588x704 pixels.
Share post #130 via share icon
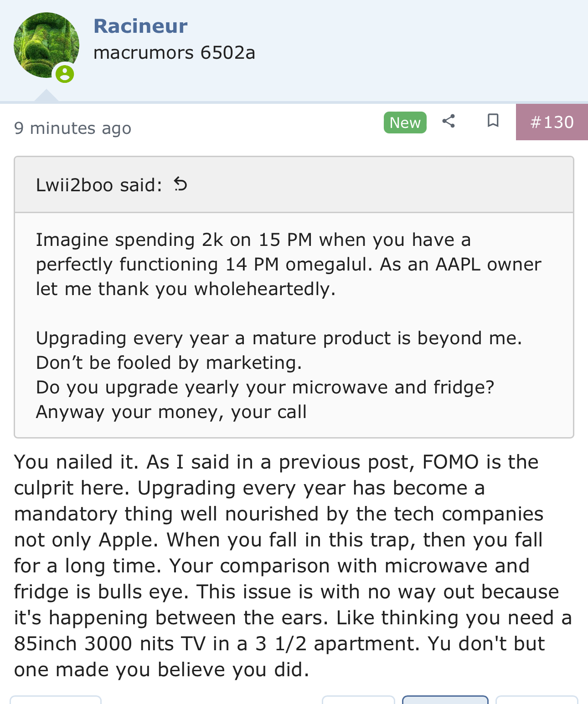(x=449, y=121)
